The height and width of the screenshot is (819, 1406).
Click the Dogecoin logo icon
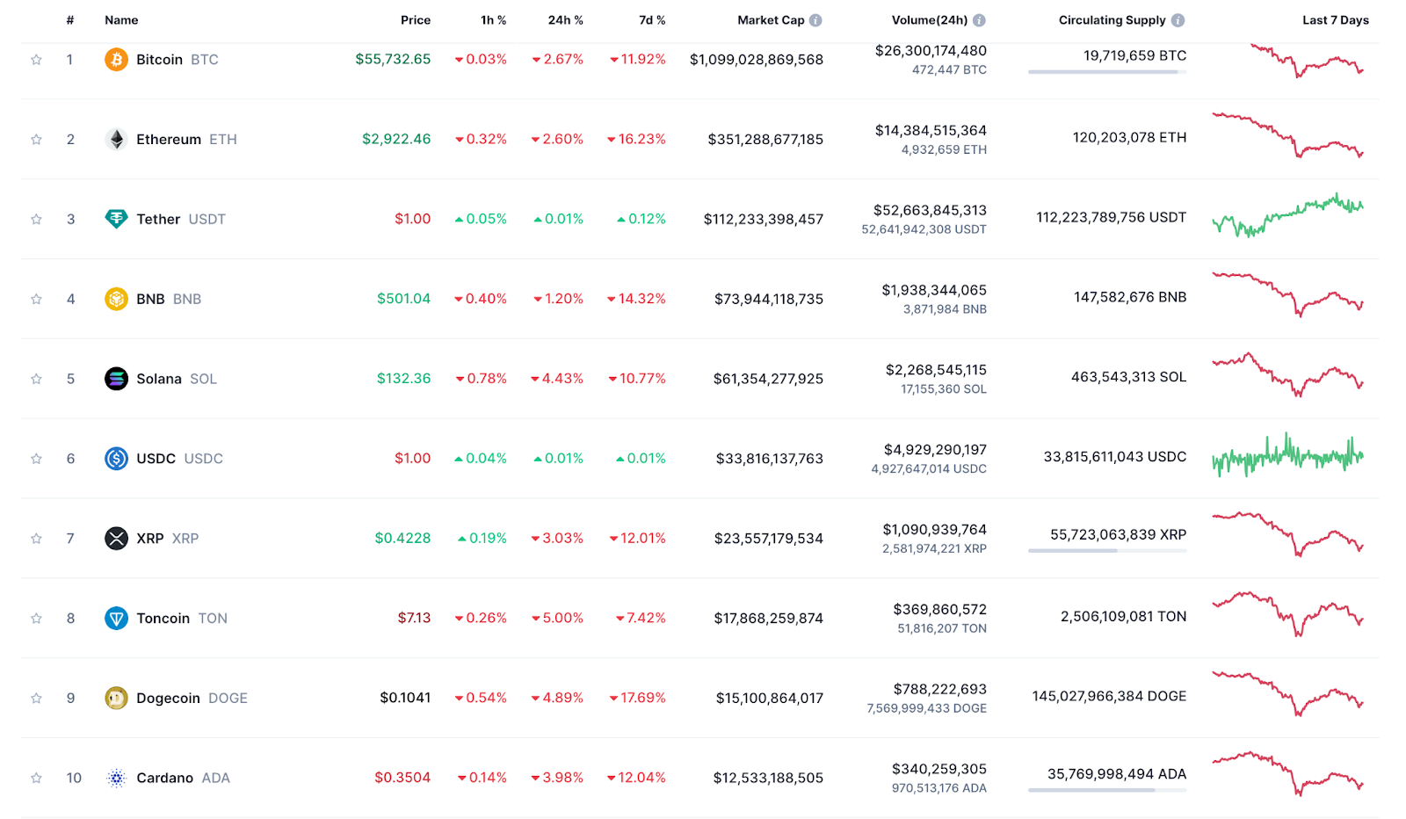(116, 699)
